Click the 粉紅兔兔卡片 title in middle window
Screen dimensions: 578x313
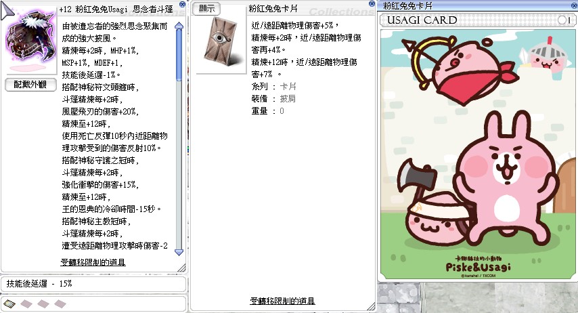click(273, 9)
